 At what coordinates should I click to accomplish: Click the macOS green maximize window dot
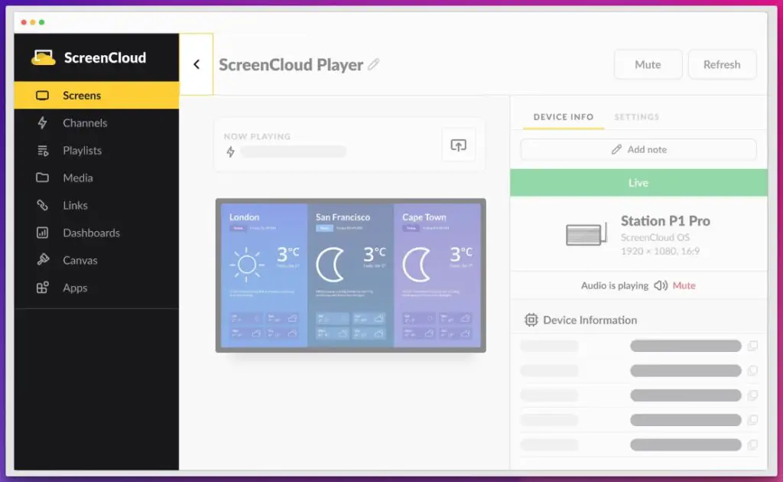(x=42, y=22)
